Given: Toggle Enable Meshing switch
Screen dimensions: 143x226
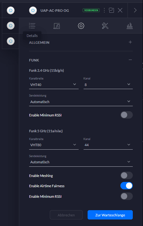Looking at the screenshot, I should [127, 176].
